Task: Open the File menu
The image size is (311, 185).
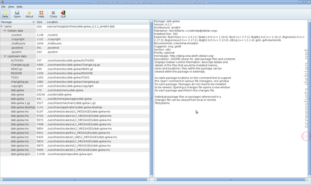Action: [3, 7]
